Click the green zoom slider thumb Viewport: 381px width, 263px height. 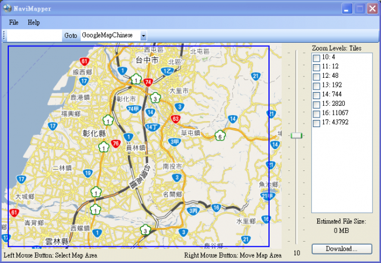click(296, 135)
